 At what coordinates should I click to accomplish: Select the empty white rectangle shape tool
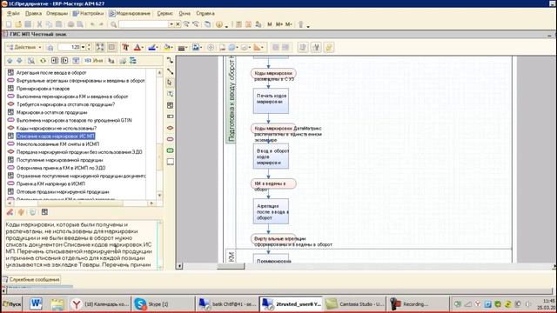click(171, 162)
